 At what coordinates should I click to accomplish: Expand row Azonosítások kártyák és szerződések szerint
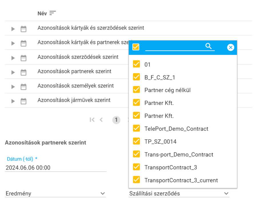(13, 29)
